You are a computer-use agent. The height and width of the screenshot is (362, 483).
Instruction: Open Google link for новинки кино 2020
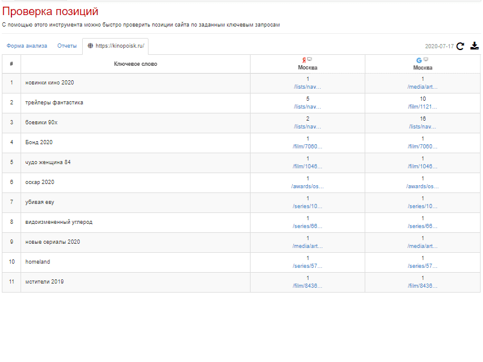[x=423, y=87]
